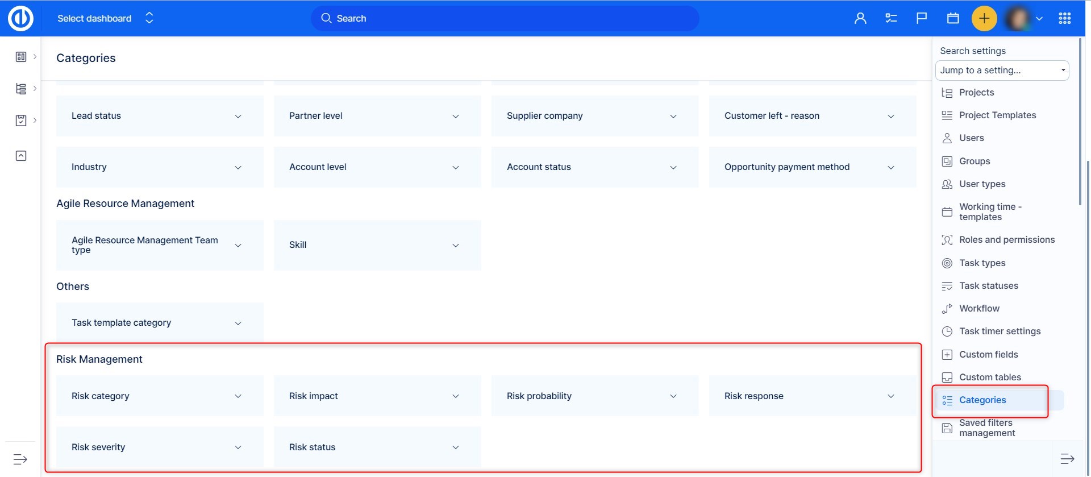Click the Easy Project logo icon
The height and width of the screenshot is (477, 1091).
click(20, 18)
